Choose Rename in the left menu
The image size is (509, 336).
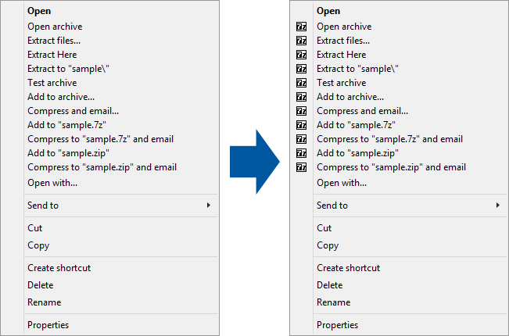[44, 302]
